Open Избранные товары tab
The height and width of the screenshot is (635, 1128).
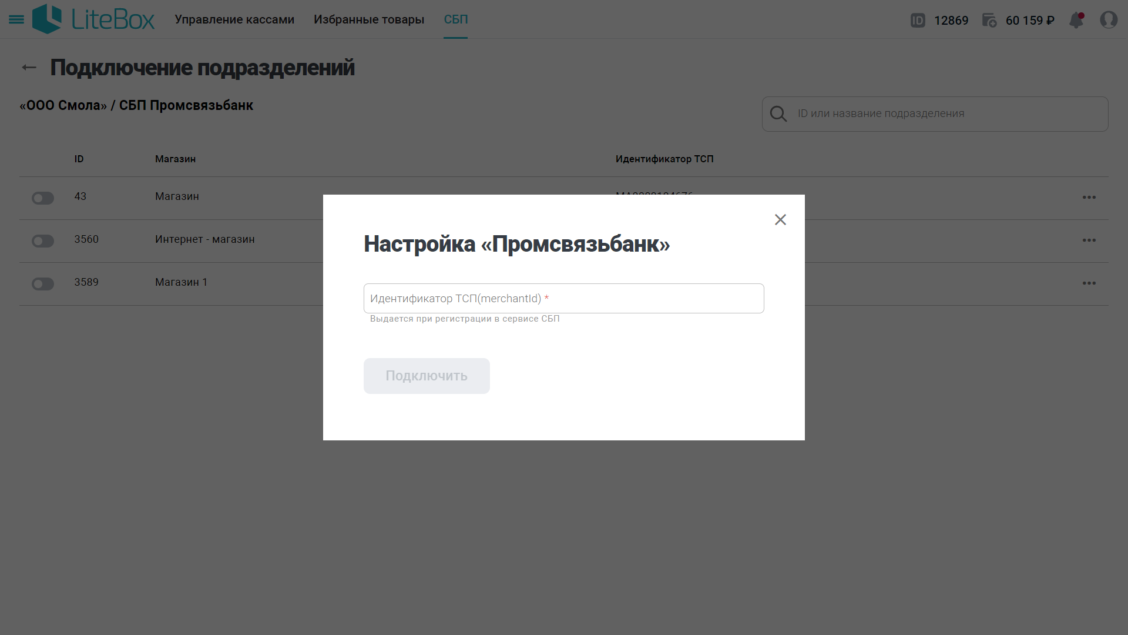point(369,19)
